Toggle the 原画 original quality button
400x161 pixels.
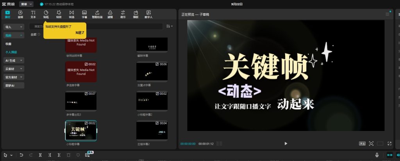[362, 143]
